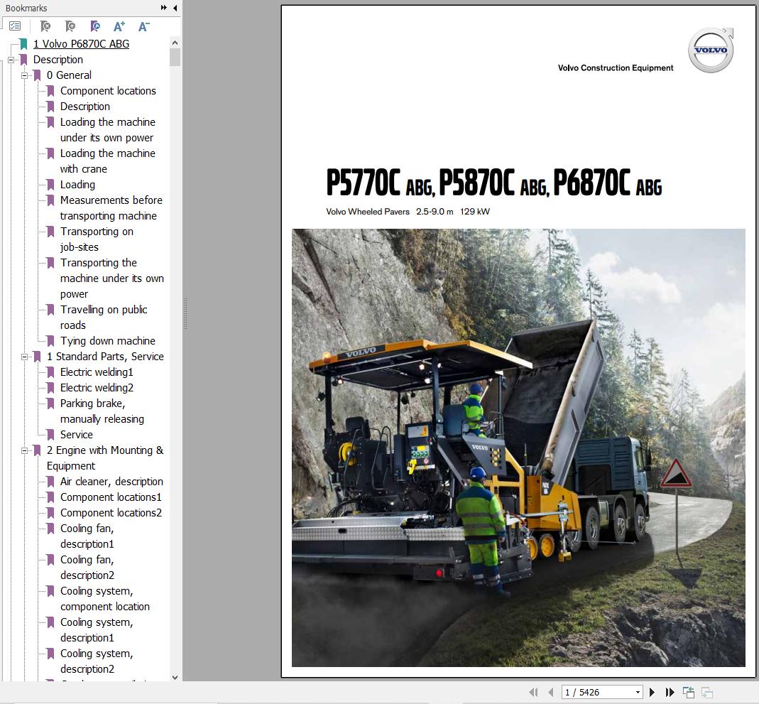Go to next page arrow
Viewport: 759px width, 704px height.
click(x=652, y=693)
